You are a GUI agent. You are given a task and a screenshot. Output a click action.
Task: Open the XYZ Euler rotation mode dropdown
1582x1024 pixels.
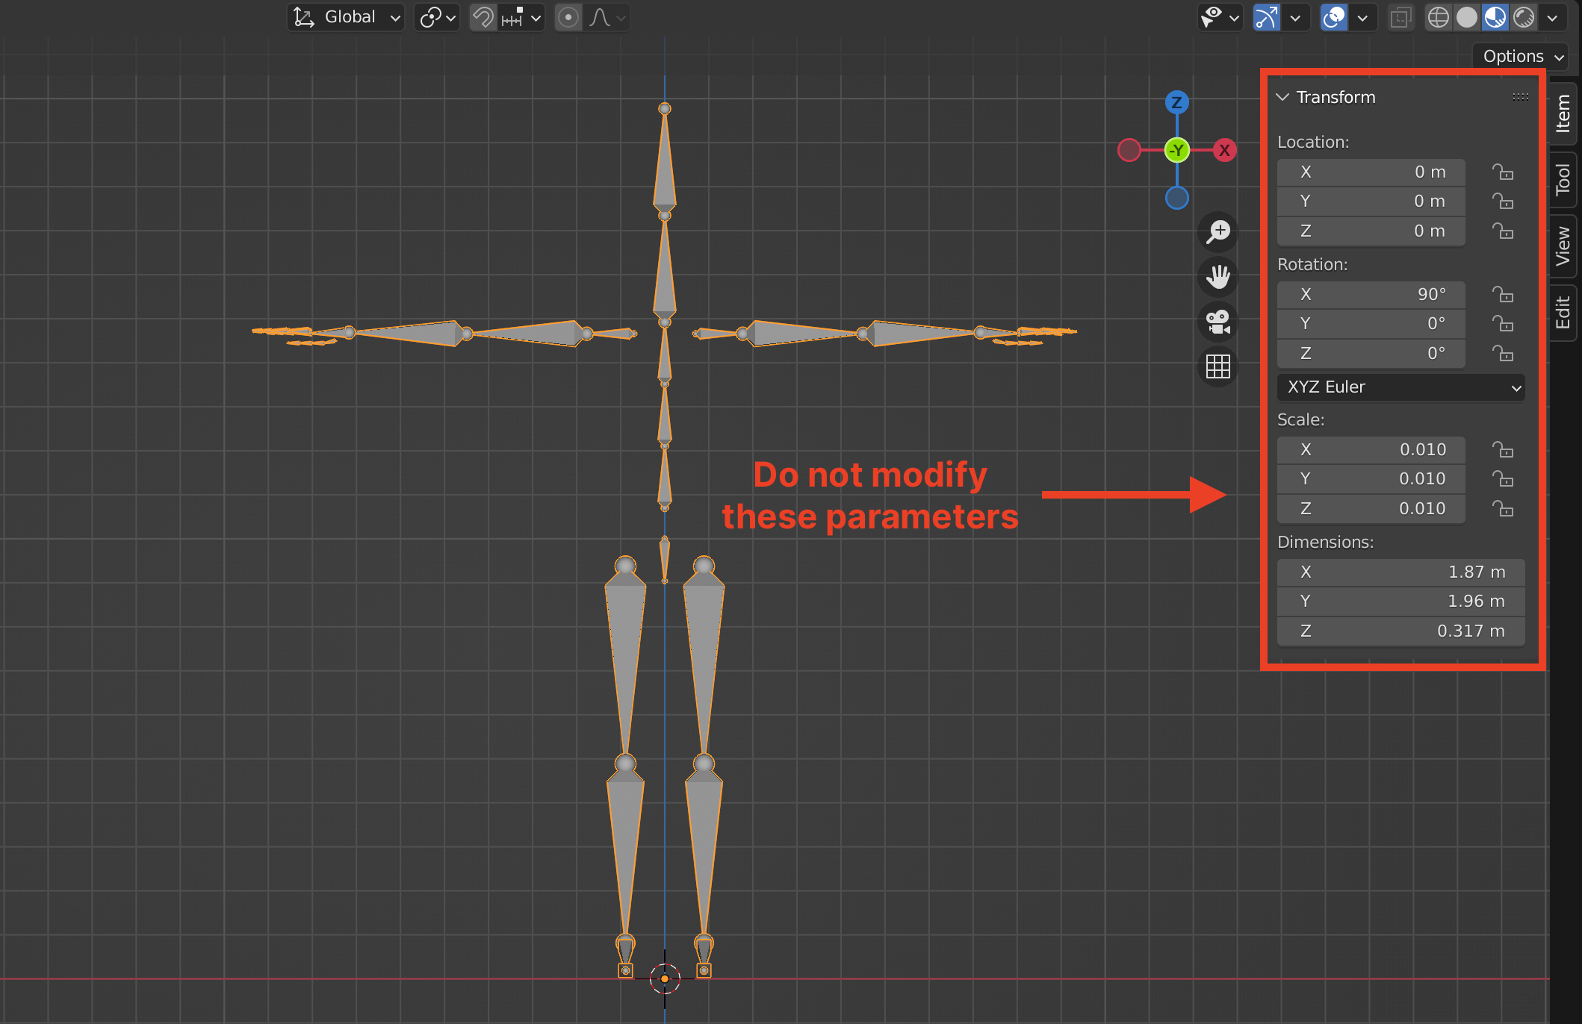coord(1400,387)
